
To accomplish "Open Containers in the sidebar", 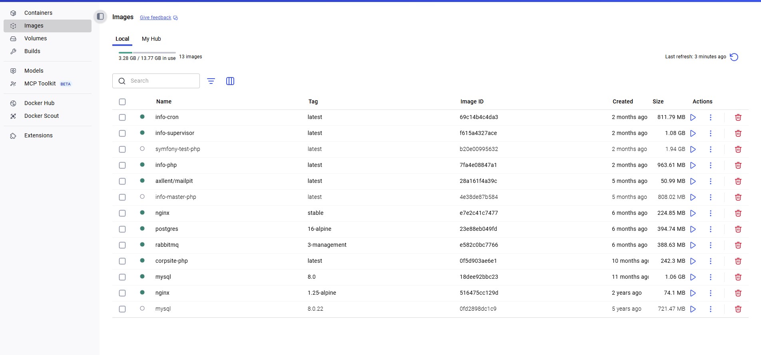I will [x=48, y=13].
